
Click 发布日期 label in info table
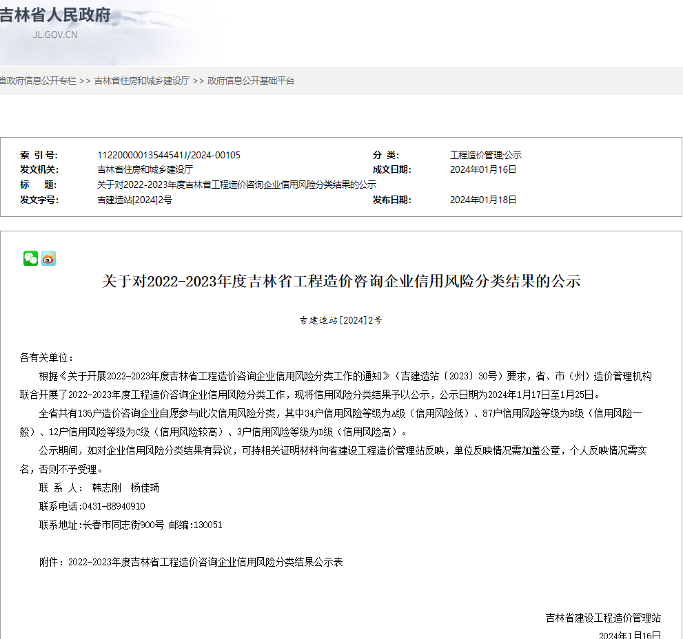tap(392, 200)
